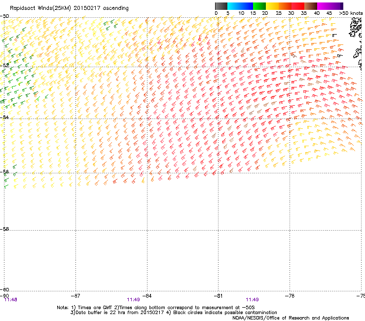Select the magenta-purple 40-50 knots legend segment
365x321 pixels.
(x=330, y=6)
